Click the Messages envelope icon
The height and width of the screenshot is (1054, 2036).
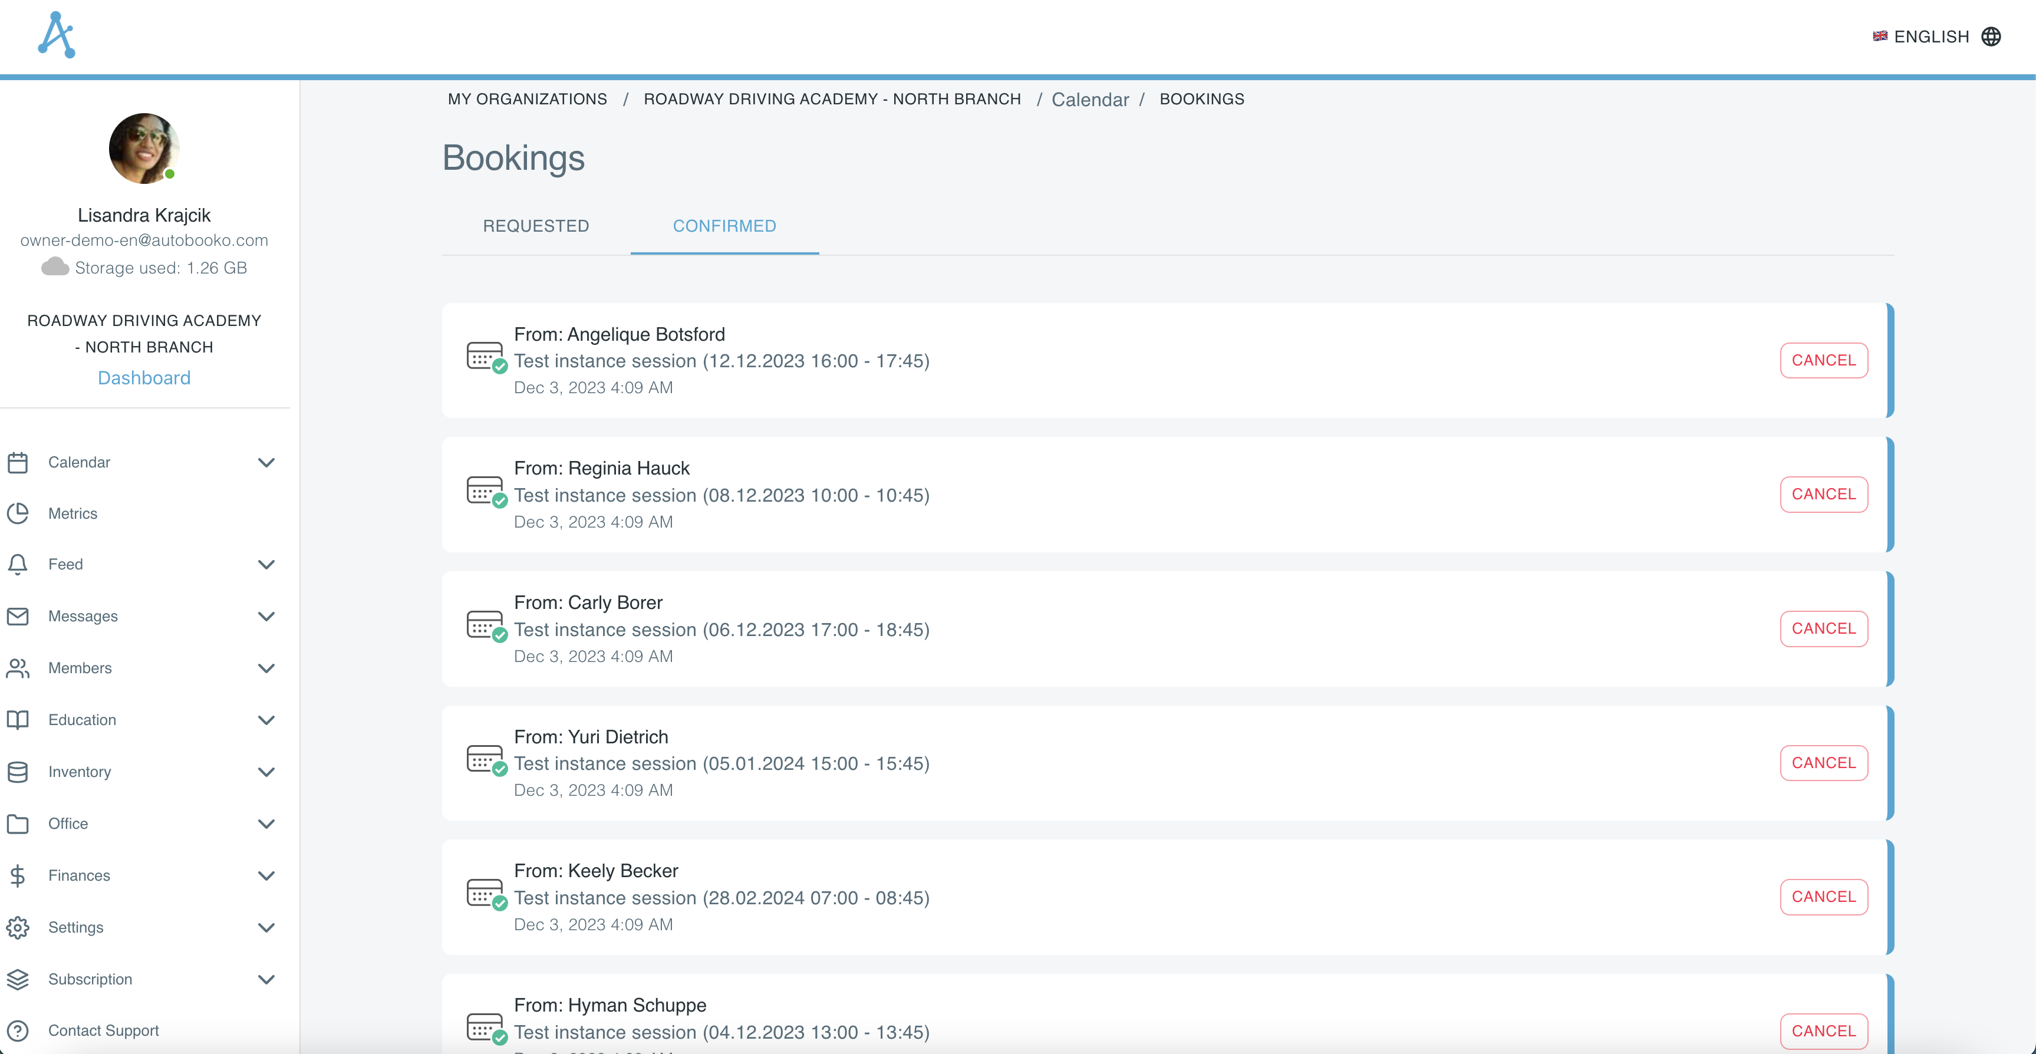(x=17, y=616)
